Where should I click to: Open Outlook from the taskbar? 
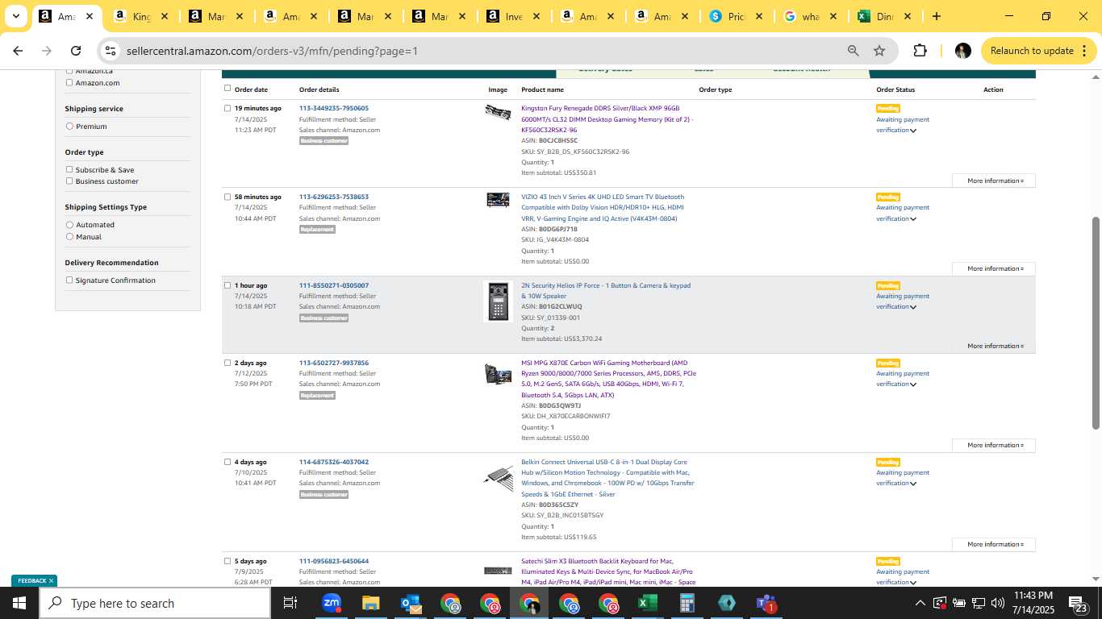click(x=411, y=603)
